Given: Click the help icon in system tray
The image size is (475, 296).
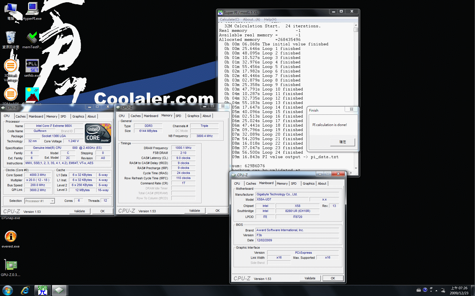Looking at the screenshot, I should point(425,290).
